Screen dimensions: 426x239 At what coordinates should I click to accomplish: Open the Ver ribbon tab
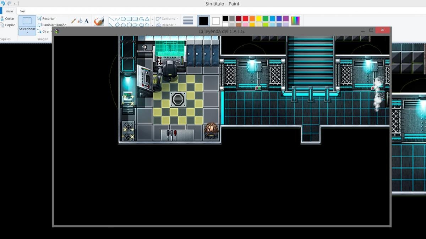[23, 11]
